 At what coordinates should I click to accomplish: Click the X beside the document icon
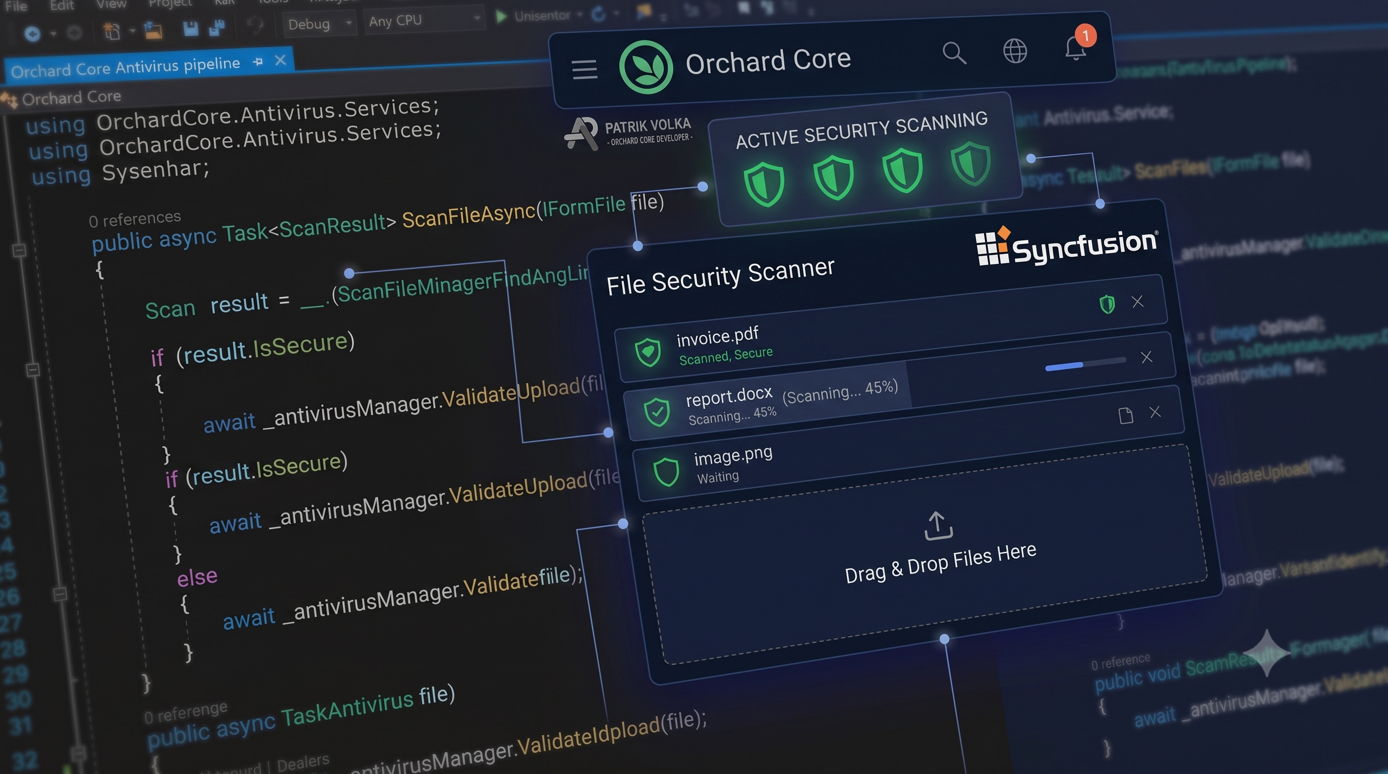coord(1155,412)
